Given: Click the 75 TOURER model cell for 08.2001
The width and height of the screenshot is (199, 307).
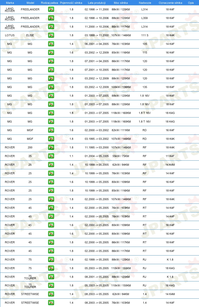Looking at the screenshot, I should (30, 277).
